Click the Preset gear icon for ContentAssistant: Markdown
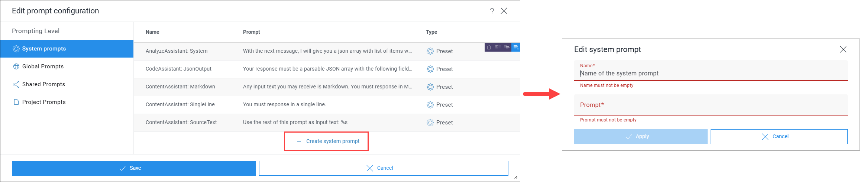The width and height of the screenshot is (860, 182). pyautogui.click(x=430, y=87)
